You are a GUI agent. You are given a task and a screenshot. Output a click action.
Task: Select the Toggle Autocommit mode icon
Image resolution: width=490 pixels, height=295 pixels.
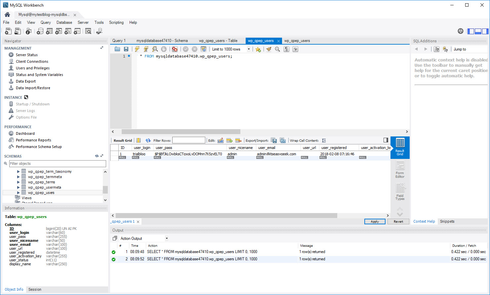[203, 49]
